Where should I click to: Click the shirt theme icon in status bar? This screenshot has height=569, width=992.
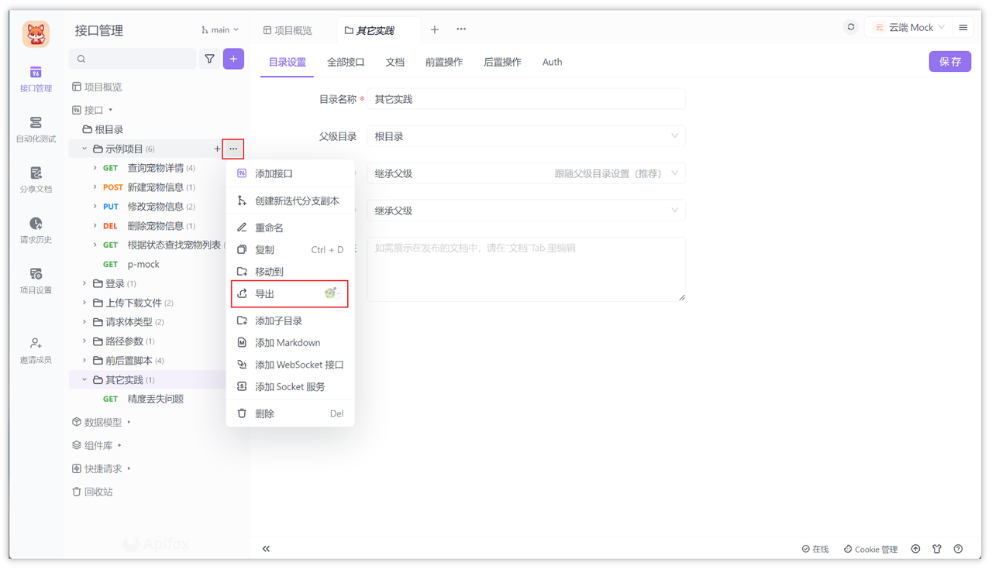[937, 549]
